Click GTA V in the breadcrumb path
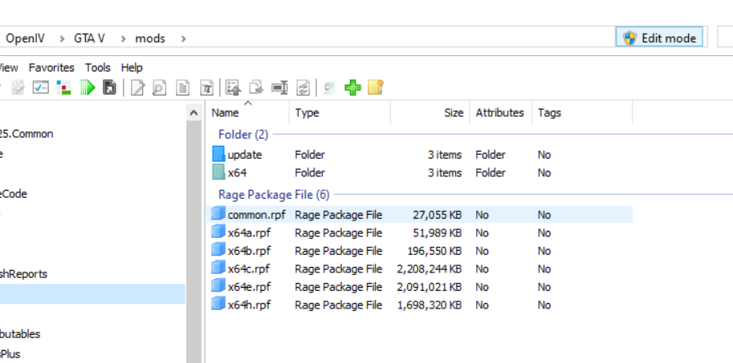 (89, 38)
